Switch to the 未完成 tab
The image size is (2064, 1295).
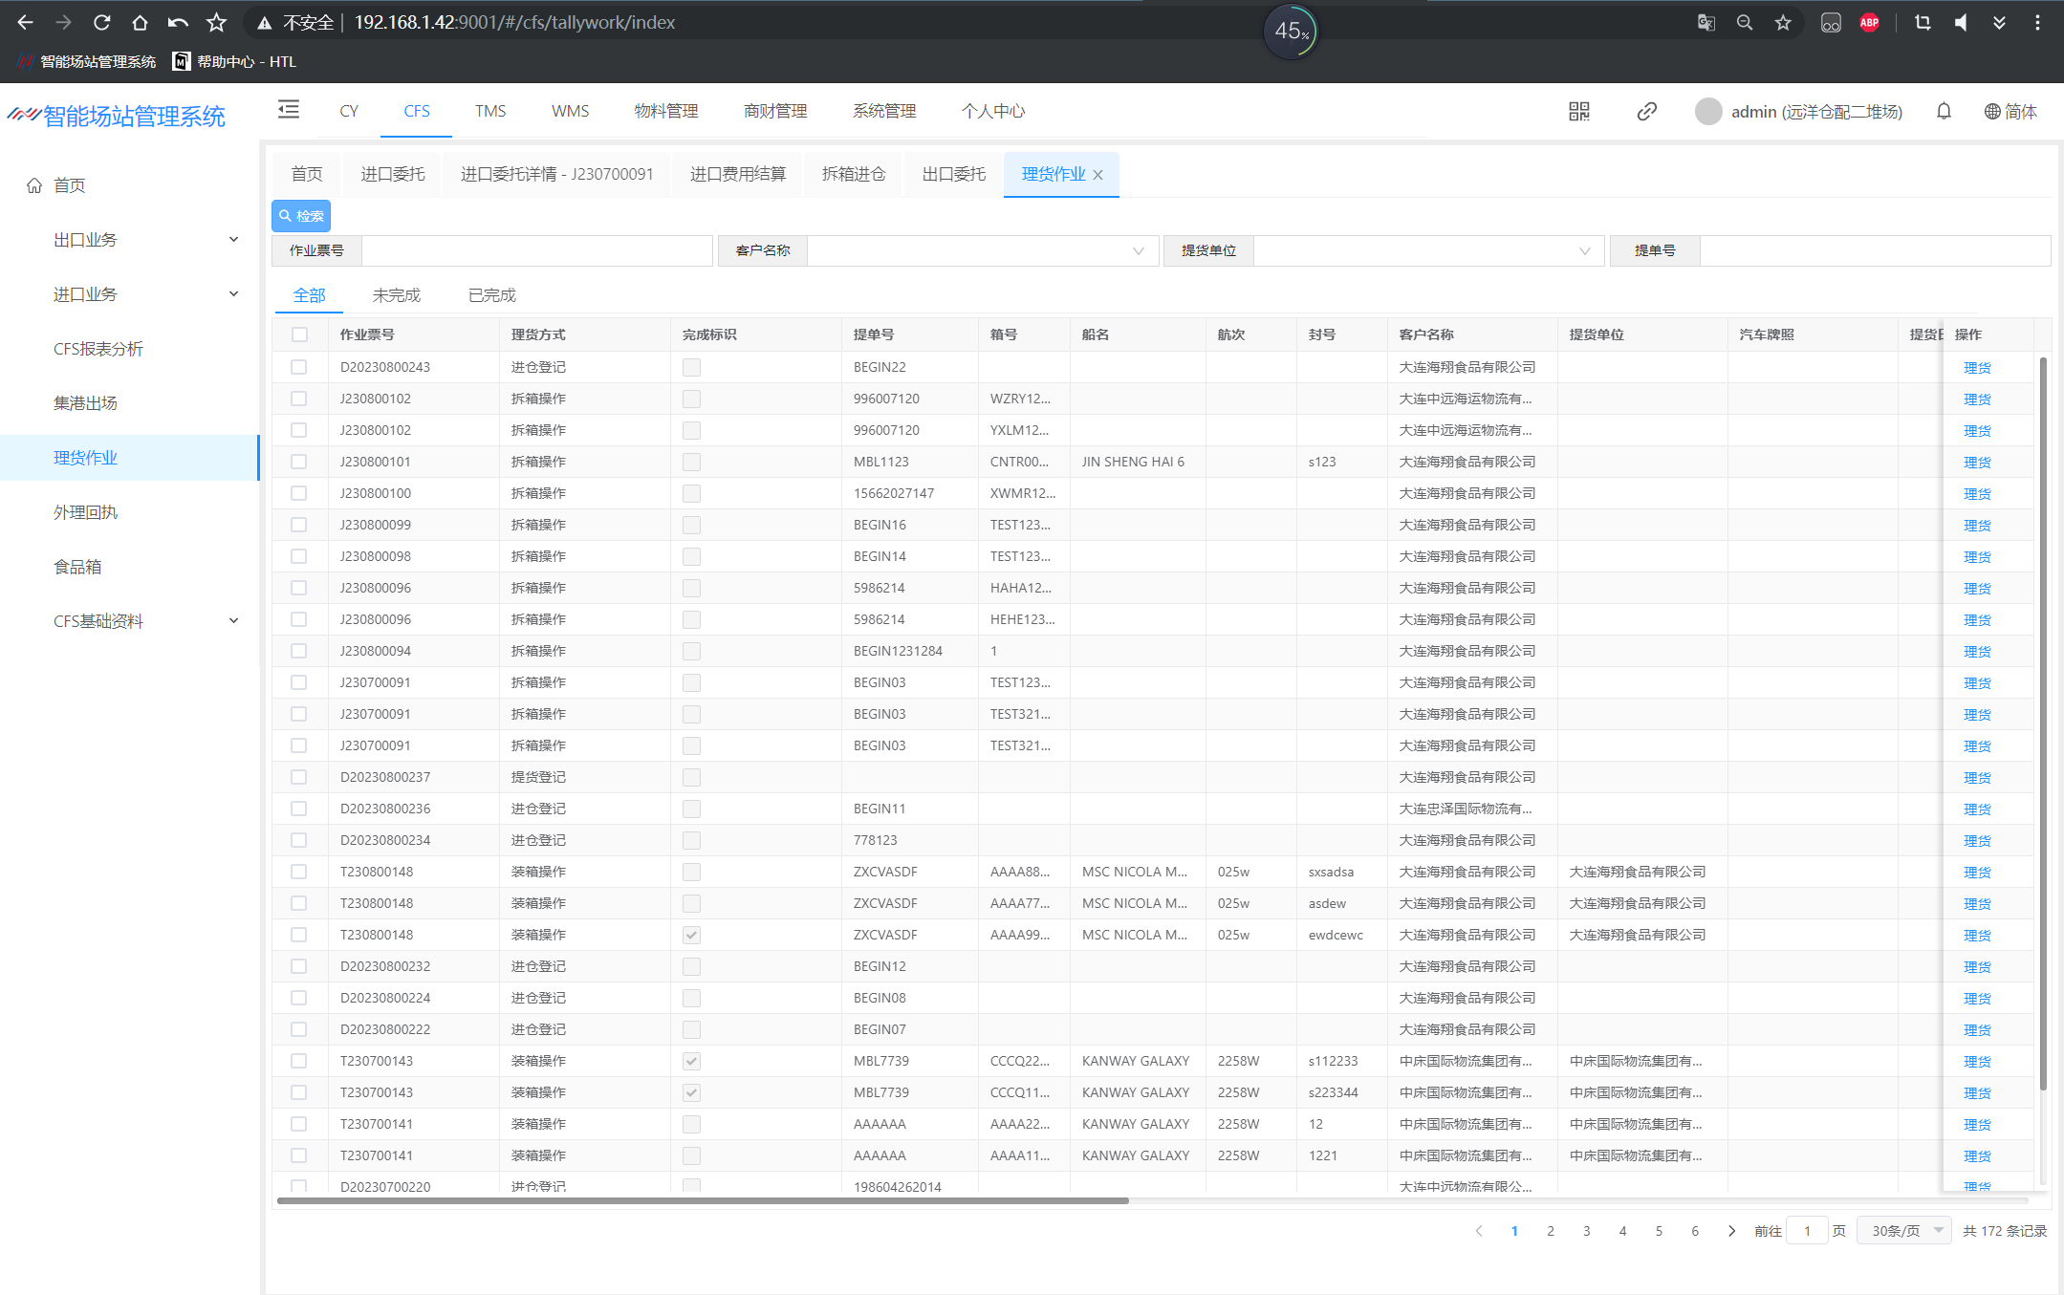click(x=396, y=295)
